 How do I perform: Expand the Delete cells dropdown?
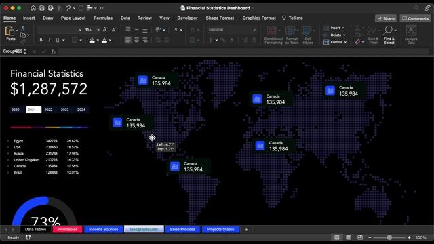click(x=344, y=35)
